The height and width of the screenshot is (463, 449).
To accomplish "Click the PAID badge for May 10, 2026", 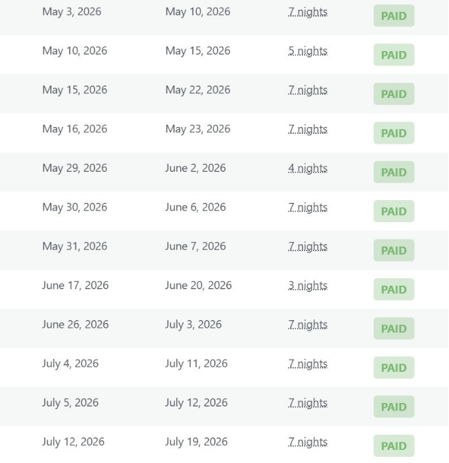I will point(394,55).
